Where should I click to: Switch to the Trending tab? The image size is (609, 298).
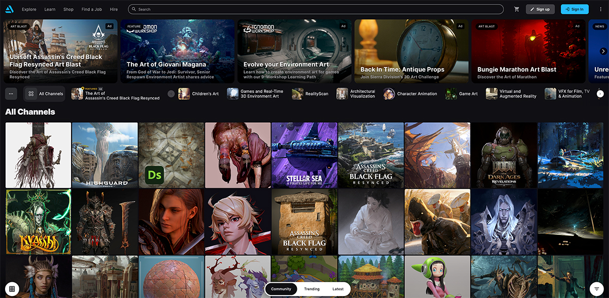[312, 289]
